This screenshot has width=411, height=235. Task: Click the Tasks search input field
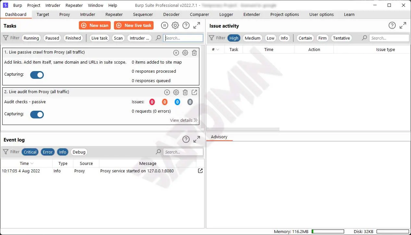(x=183, y=38)
